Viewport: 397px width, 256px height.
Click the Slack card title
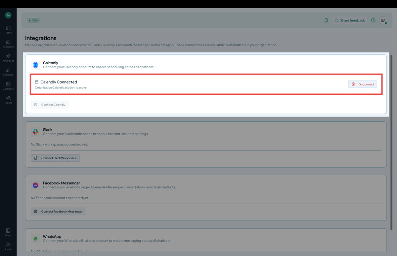point(48,130)
